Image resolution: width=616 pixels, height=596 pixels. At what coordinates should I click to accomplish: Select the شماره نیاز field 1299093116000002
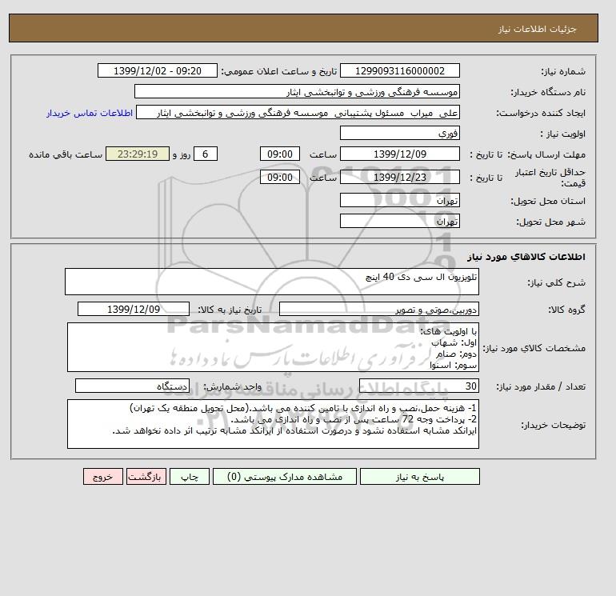point(399,70)
